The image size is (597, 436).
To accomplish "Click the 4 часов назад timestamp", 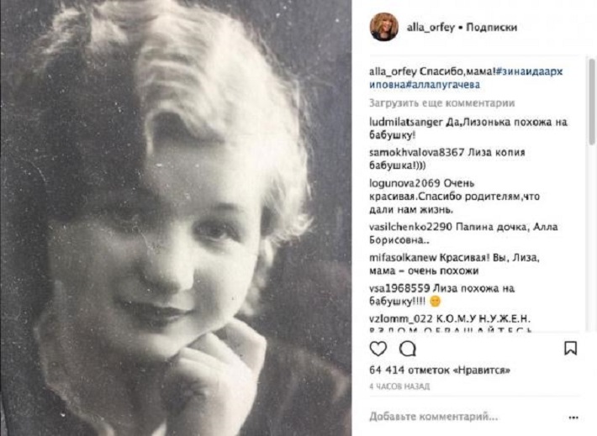I will pos(399,386).
